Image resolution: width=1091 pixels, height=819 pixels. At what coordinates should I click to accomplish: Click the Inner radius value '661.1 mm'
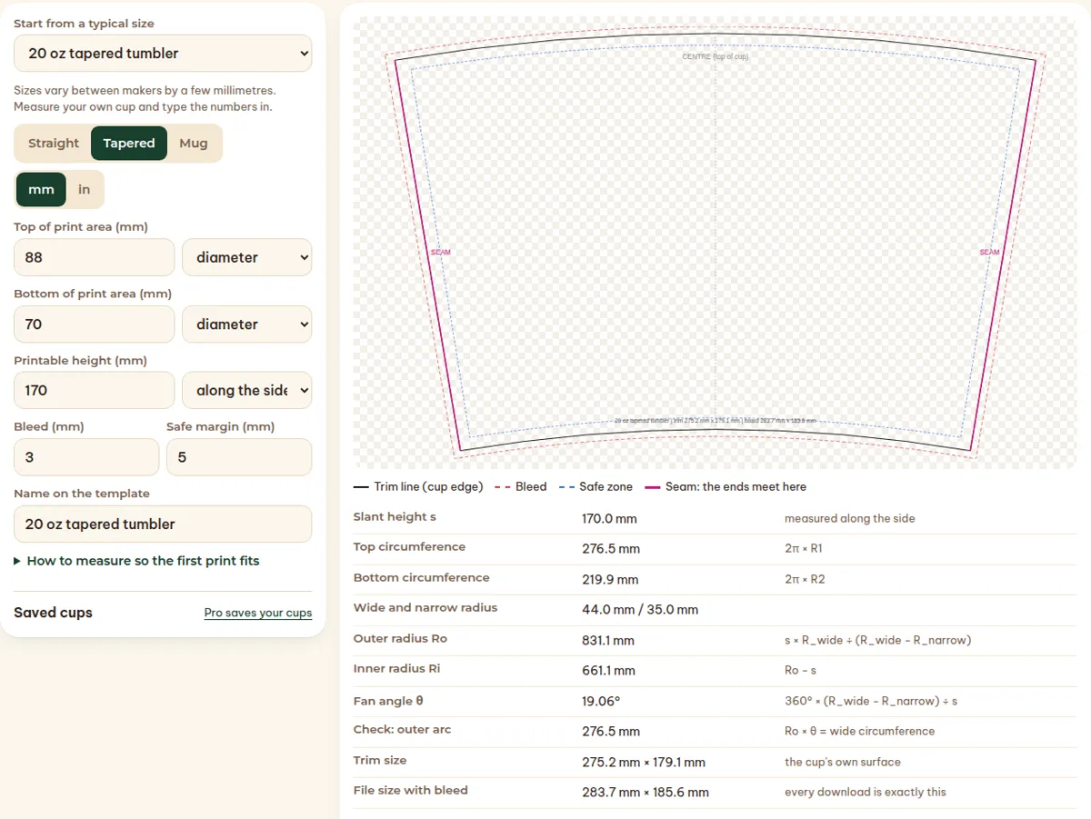point(608,671)
